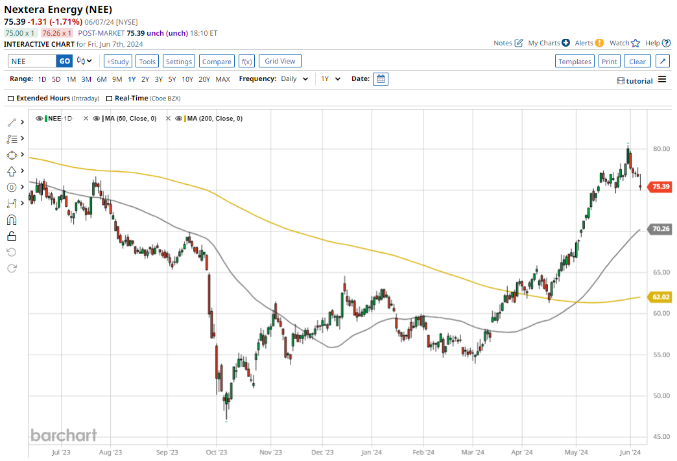Click the Watch star icon
Screen dimensions: 677x461
[635, 43]
